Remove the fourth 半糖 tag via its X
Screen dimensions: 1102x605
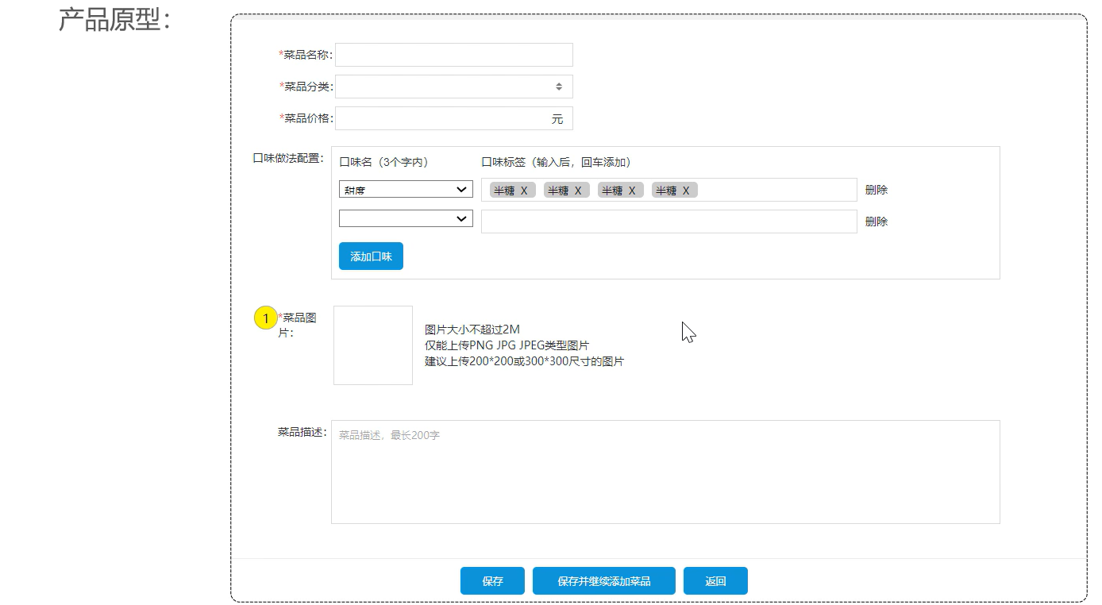tap(686, 191)
